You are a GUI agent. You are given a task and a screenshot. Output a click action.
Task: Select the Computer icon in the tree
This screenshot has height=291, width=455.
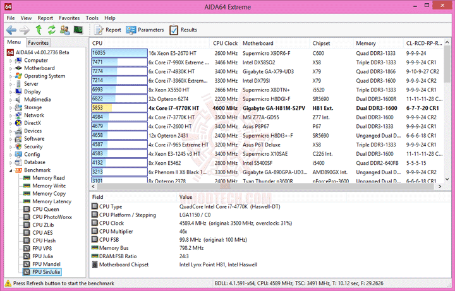(x=18, y=61)
